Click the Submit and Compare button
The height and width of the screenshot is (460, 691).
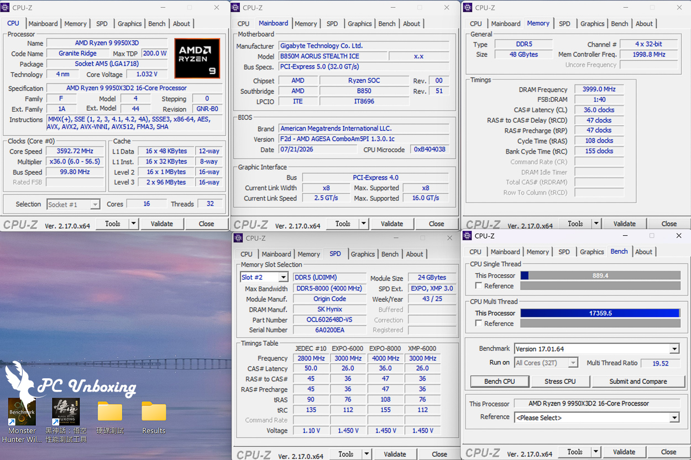click(x=638, y=382)
